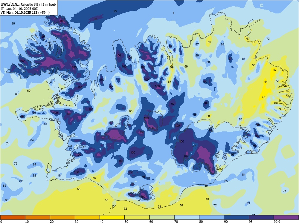The image size is (299, 224).
Task: Click the '95' legend tick label
Action: (x=251, y=222)
